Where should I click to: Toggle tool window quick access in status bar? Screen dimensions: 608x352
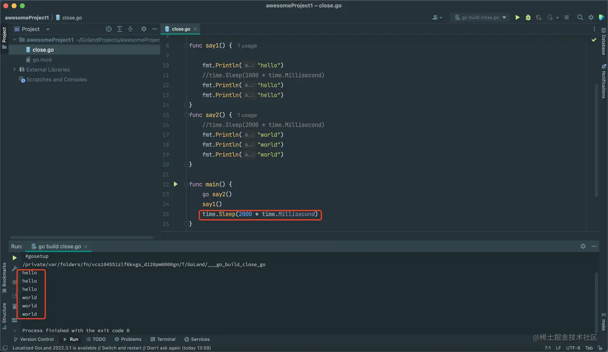tap(5, 348)
